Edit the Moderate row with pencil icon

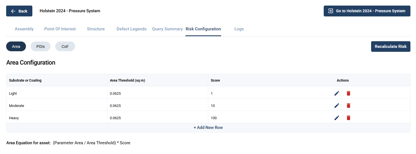coord(337,106)
